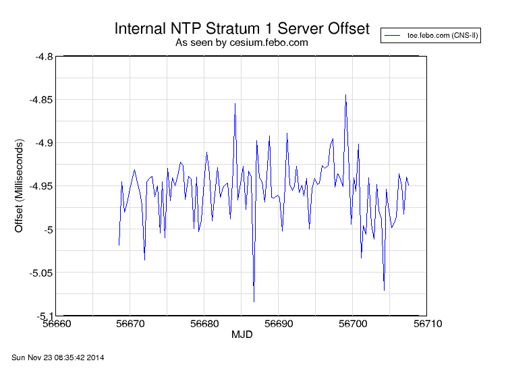Click the blue line sample in legend
Image resolution: width=506 pixels, height=371 pixels.
click(x=394, y=35)
